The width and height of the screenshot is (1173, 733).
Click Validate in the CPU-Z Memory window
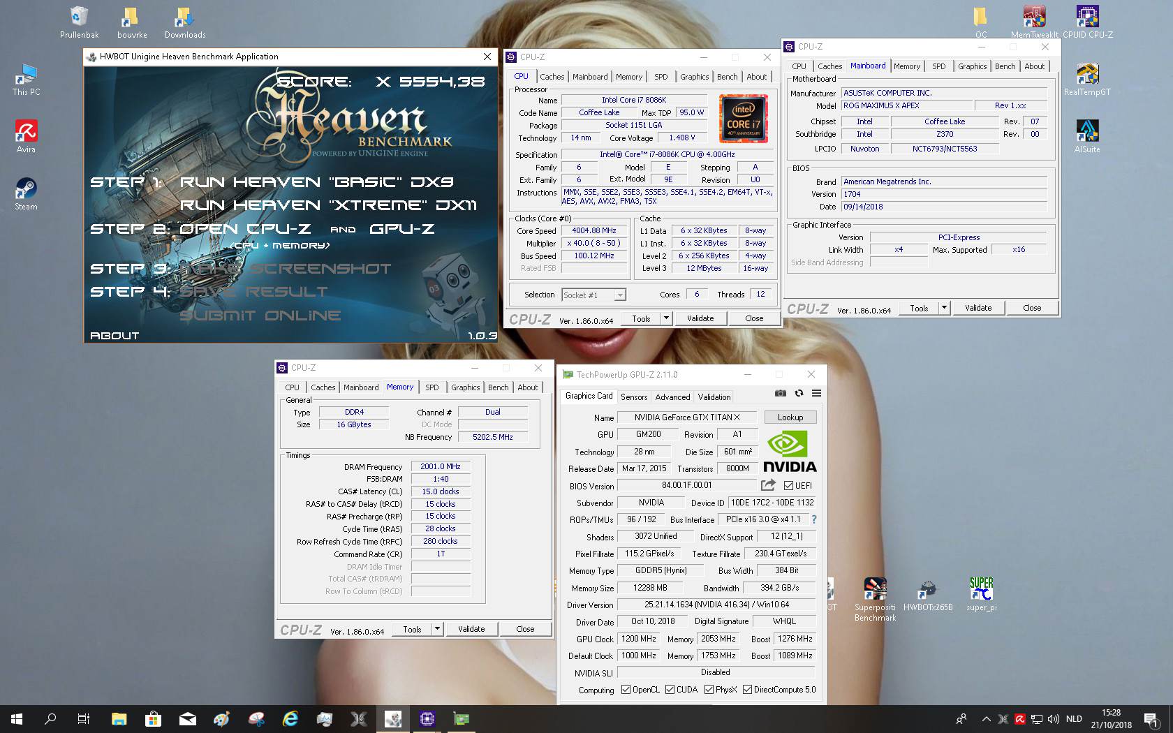(x=471, y=629)
